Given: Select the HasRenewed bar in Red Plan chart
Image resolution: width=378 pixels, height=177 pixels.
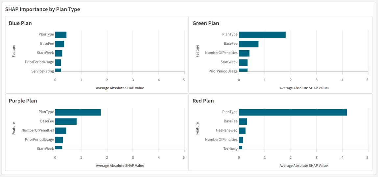Looking at the screenshot, I should pos(242,131).
